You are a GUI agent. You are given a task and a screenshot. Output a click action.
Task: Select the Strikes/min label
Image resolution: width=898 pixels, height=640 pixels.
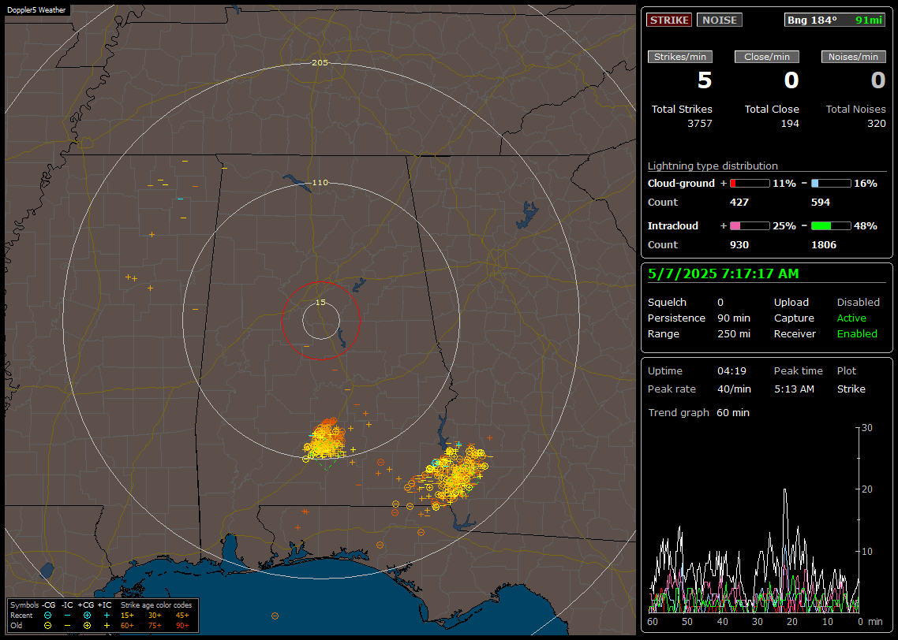(x=679, y=57)
